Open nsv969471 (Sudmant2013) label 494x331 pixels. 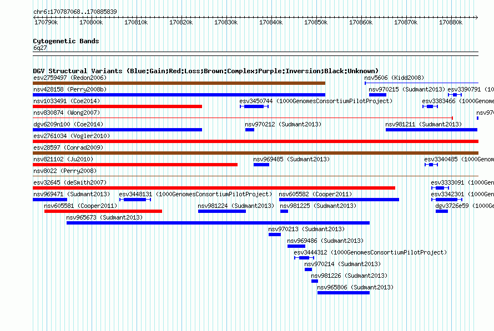(72, 194)
